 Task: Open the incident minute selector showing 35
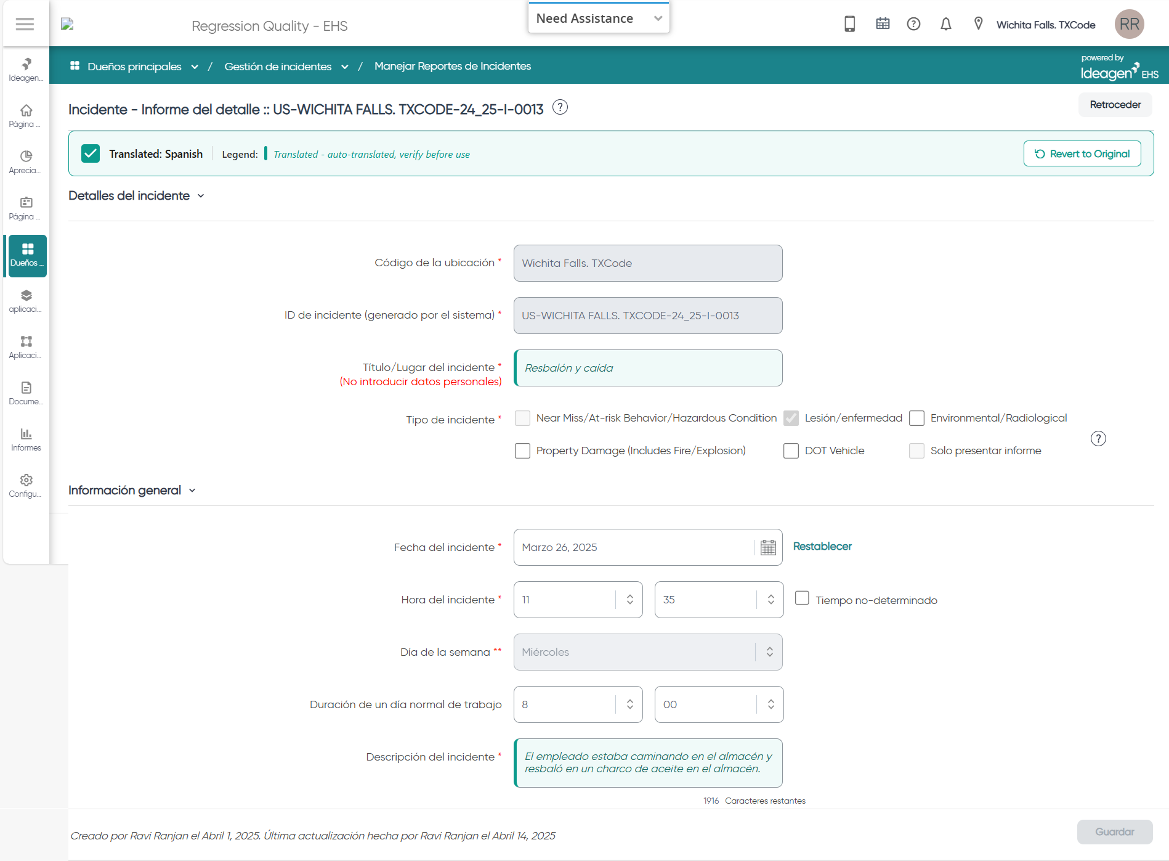click(x=719, y=600)
